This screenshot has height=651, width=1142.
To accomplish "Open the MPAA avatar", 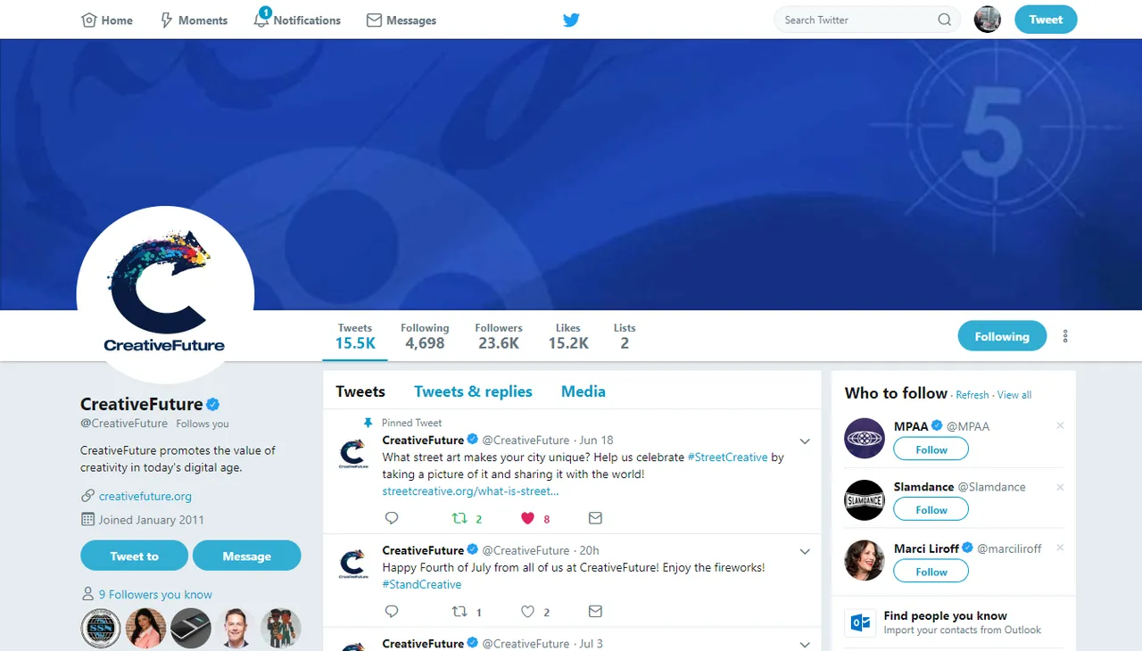I will [x=865, y=438].
